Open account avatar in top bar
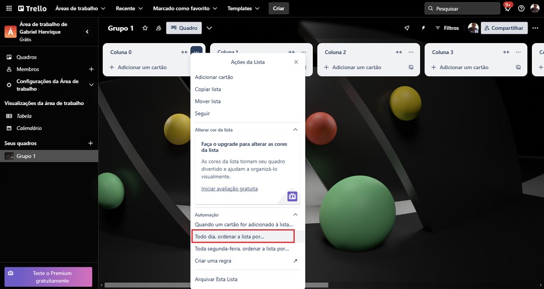The width and height of the screenshot is (544, 289). 535,8
